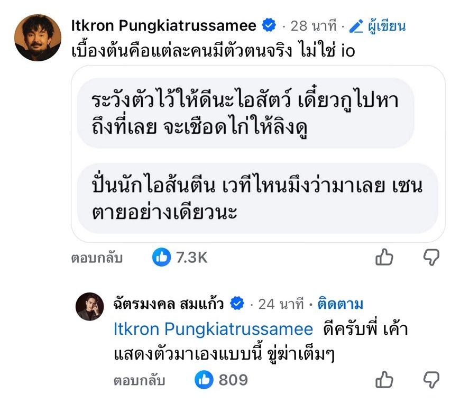The image size is (460, 403).
Task: Like ฉัตรมงคล สมแก้ว's reply with thumbs-up
Action: click(384, 379)
